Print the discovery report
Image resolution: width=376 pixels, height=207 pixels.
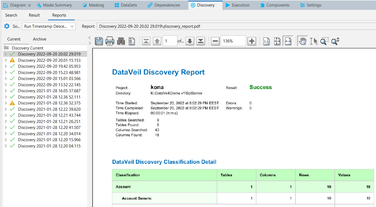coord(110,41)
